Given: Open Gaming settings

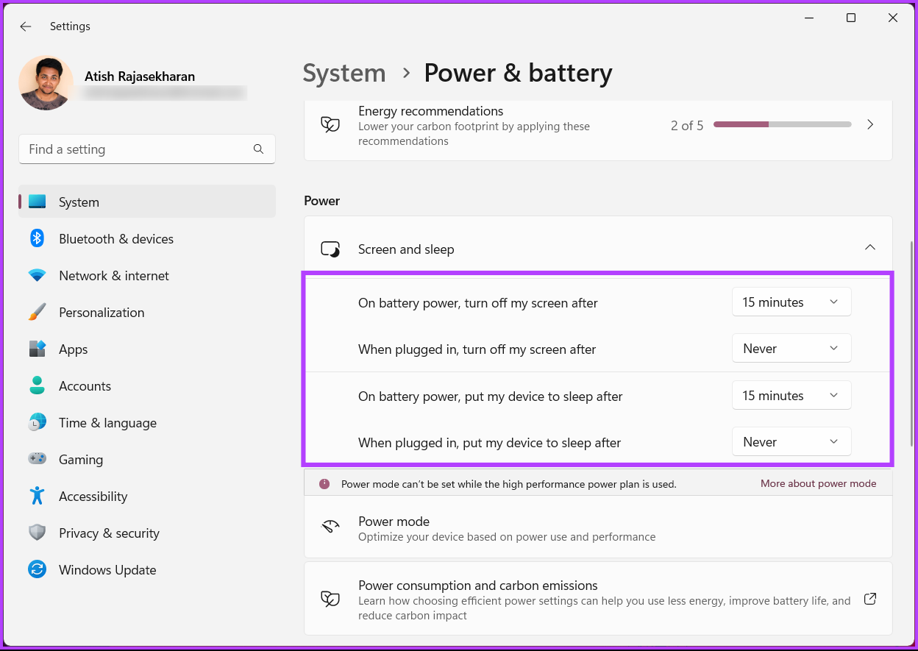Looking at the screenshot, I should pos(147,460).
